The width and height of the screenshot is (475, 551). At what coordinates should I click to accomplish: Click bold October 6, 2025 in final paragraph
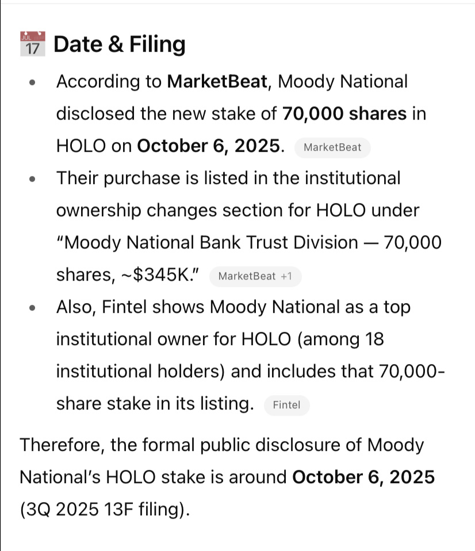pos(363,477)
